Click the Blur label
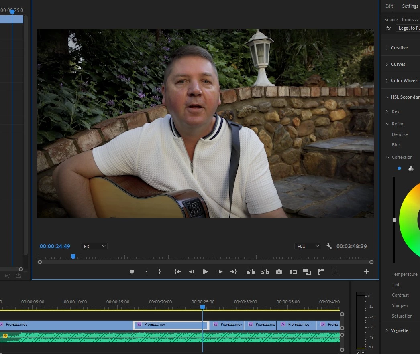This screenshot has width=420, height=354. tap(396, 145)
